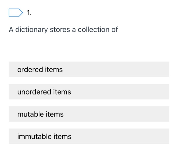Pick 'mutable items' as the answer
This screenshot has height=159, width=178.
(89, 114)
